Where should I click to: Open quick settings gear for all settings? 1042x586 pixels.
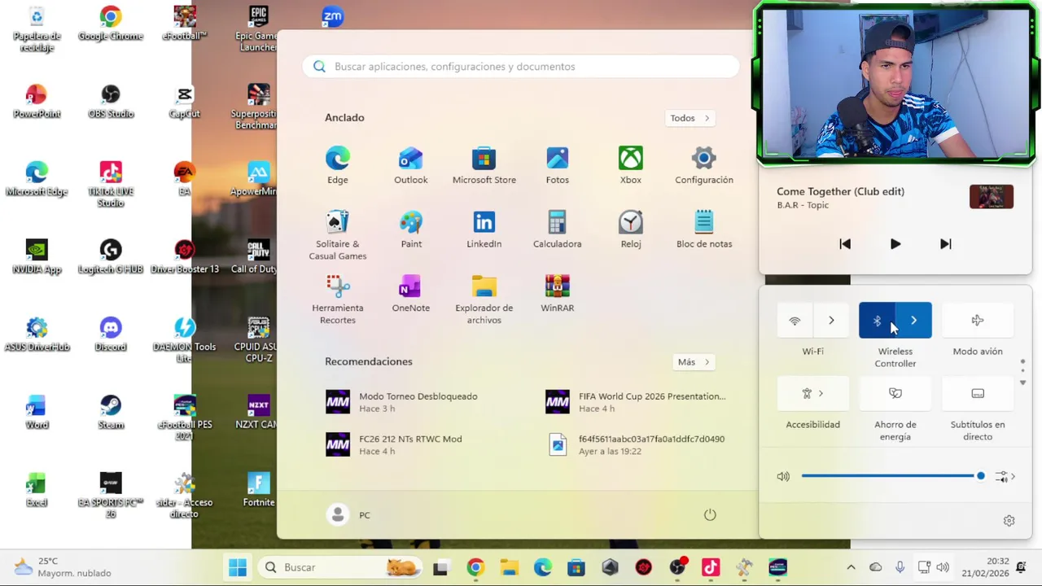click(x=1009, y=521)
